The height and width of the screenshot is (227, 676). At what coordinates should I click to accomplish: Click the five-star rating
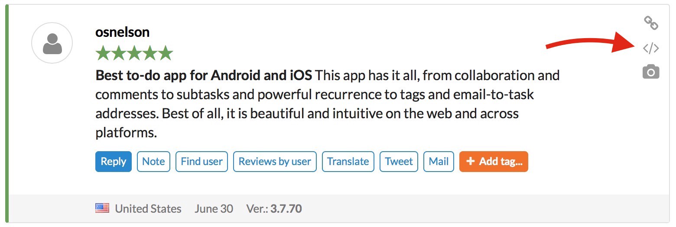pyautogui.click(x=134, y=53)
